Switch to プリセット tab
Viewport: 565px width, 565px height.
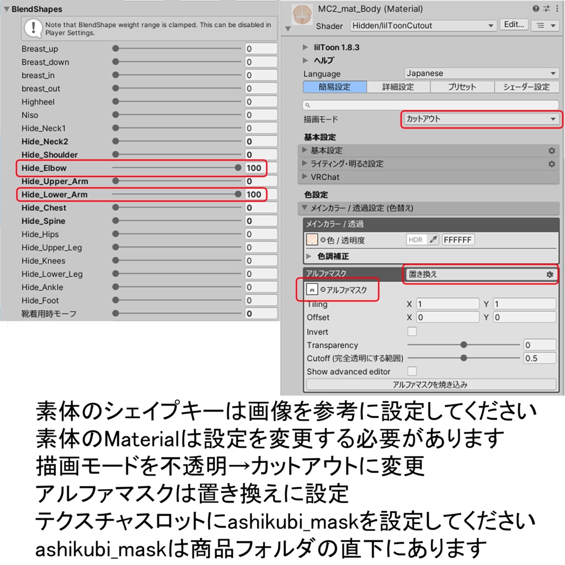[x=462, y=87]
